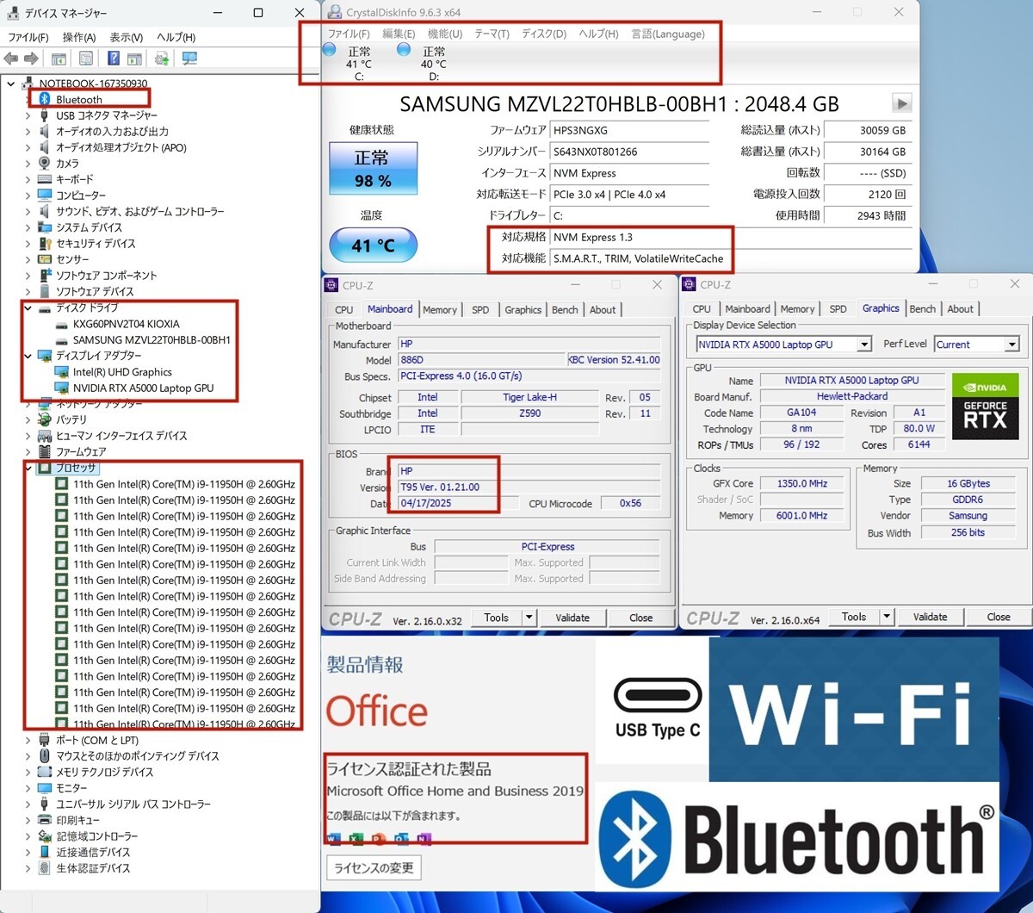Image resolution: width=1033 pixels, height=913 pixels.
Task: Click the Forward arrow in Device Manager toolbar
Action: [x=31, y=59]
